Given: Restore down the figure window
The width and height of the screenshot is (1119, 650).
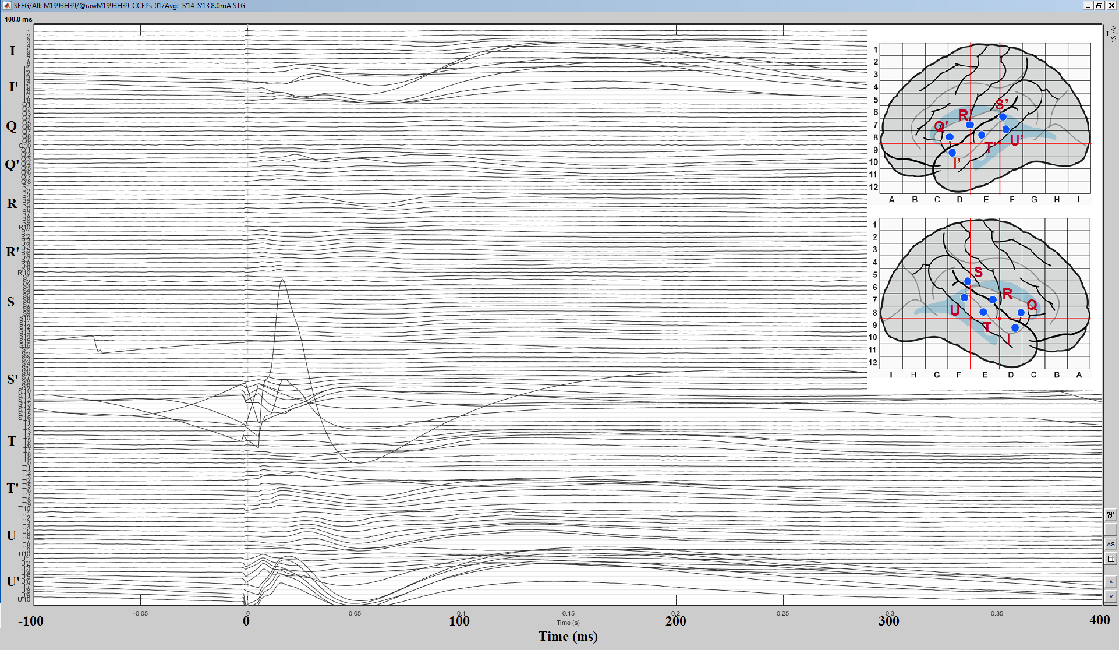Looking at the screenshot, I should (1099, 5).
